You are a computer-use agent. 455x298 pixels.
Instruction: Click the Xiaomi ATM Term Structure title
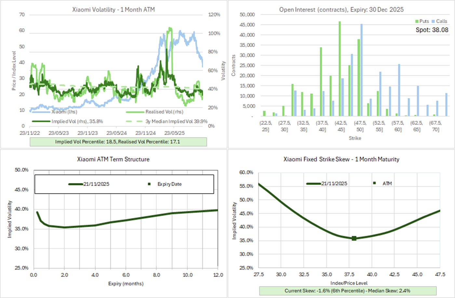point(113,159)
